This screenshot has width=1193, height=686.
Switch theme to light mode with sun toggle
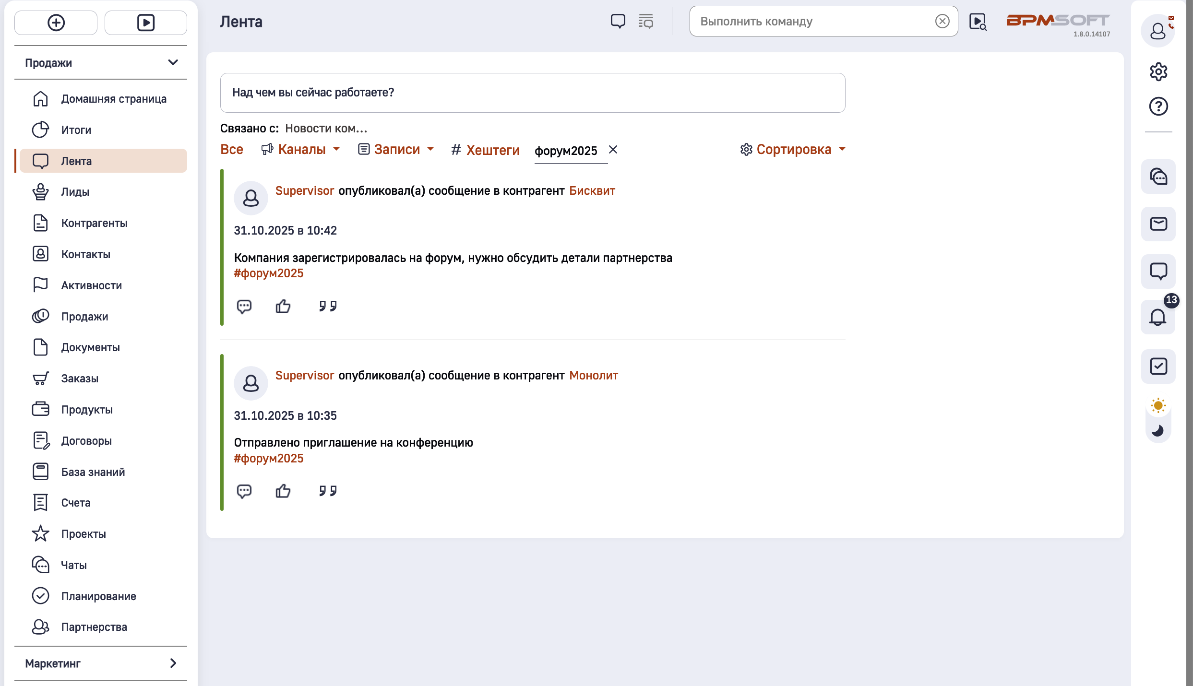[1158, 405]
